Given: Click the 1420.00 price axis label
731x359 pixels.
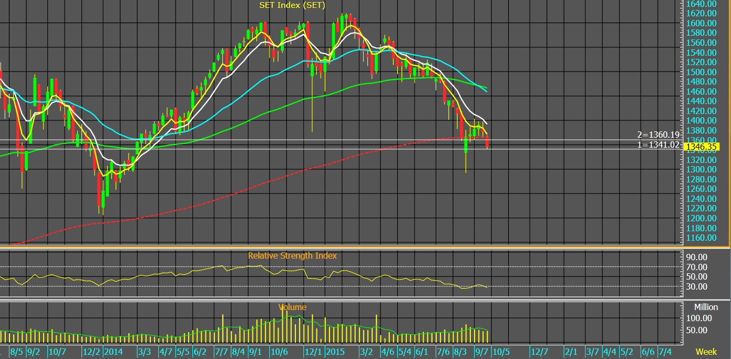Looking at the screenshot, I should tap(702, 111).
